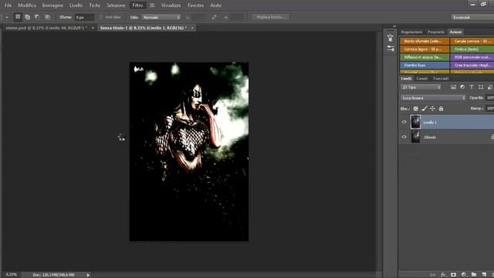Switch to the Canali tab
Image resolution: width=494 pixels, height=278 pixels.
click(422, 79)
